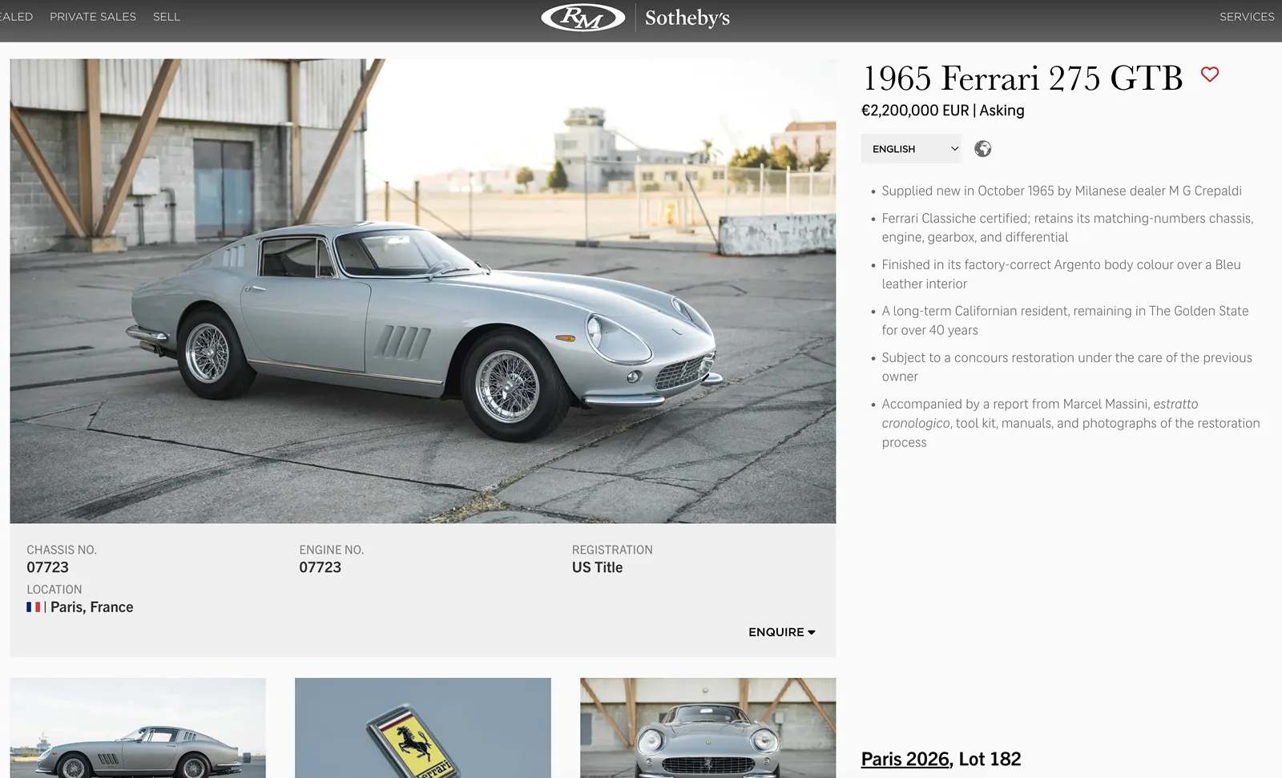1282x778 pixels.
Task: Click the chassis number 07723
Action: [48, 567]
